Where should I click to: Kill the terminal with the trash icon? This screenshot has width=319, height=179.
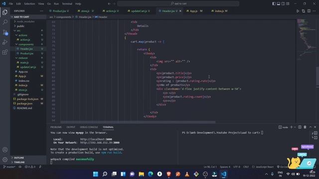(305, 127)
